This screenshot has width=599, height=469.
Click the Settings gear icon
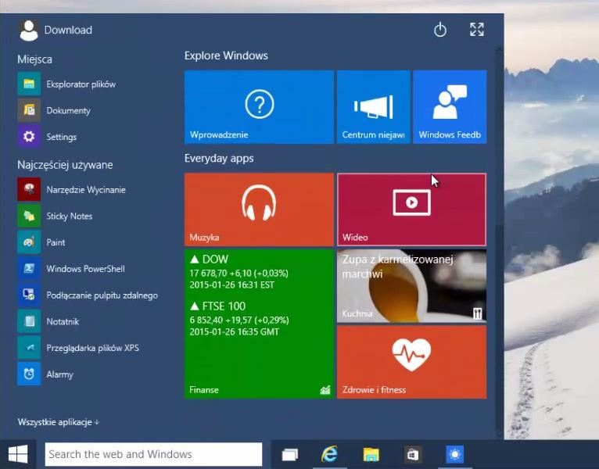(x=29, y=137)
